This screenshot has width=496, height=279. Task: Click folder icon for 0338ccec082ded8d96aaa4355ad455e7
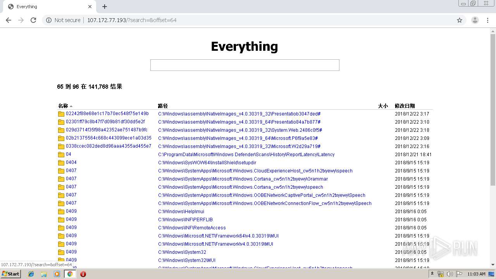tap(61, 146)
